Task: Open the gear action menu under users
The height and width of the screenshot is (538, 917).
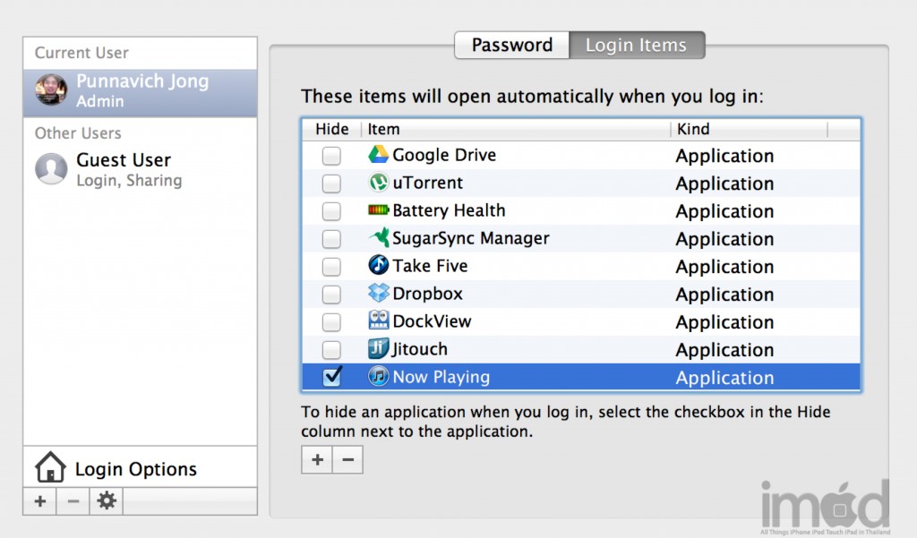Action: (x=107, y=501)
